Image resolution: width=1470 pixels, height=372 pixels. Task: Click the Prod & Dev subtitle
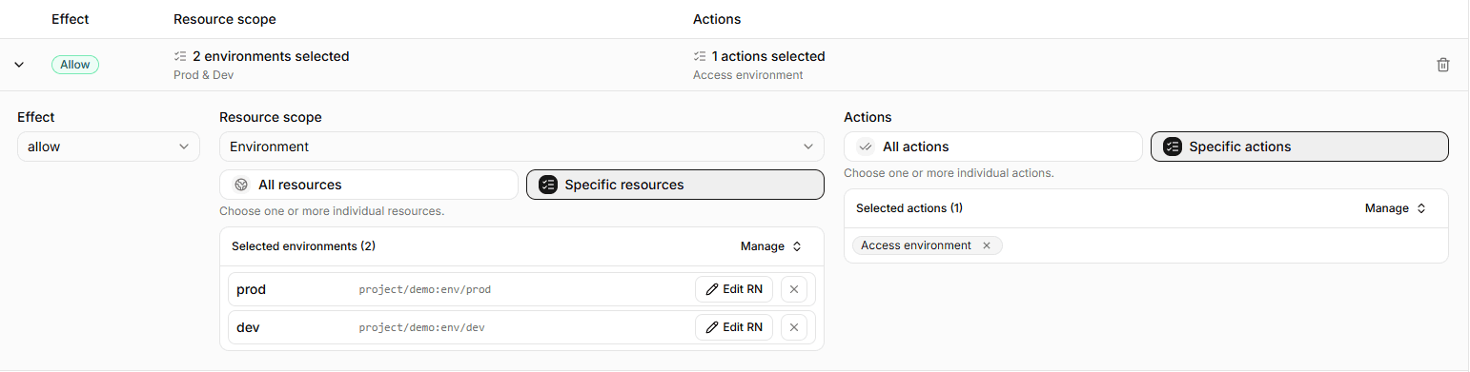[203, 75]
